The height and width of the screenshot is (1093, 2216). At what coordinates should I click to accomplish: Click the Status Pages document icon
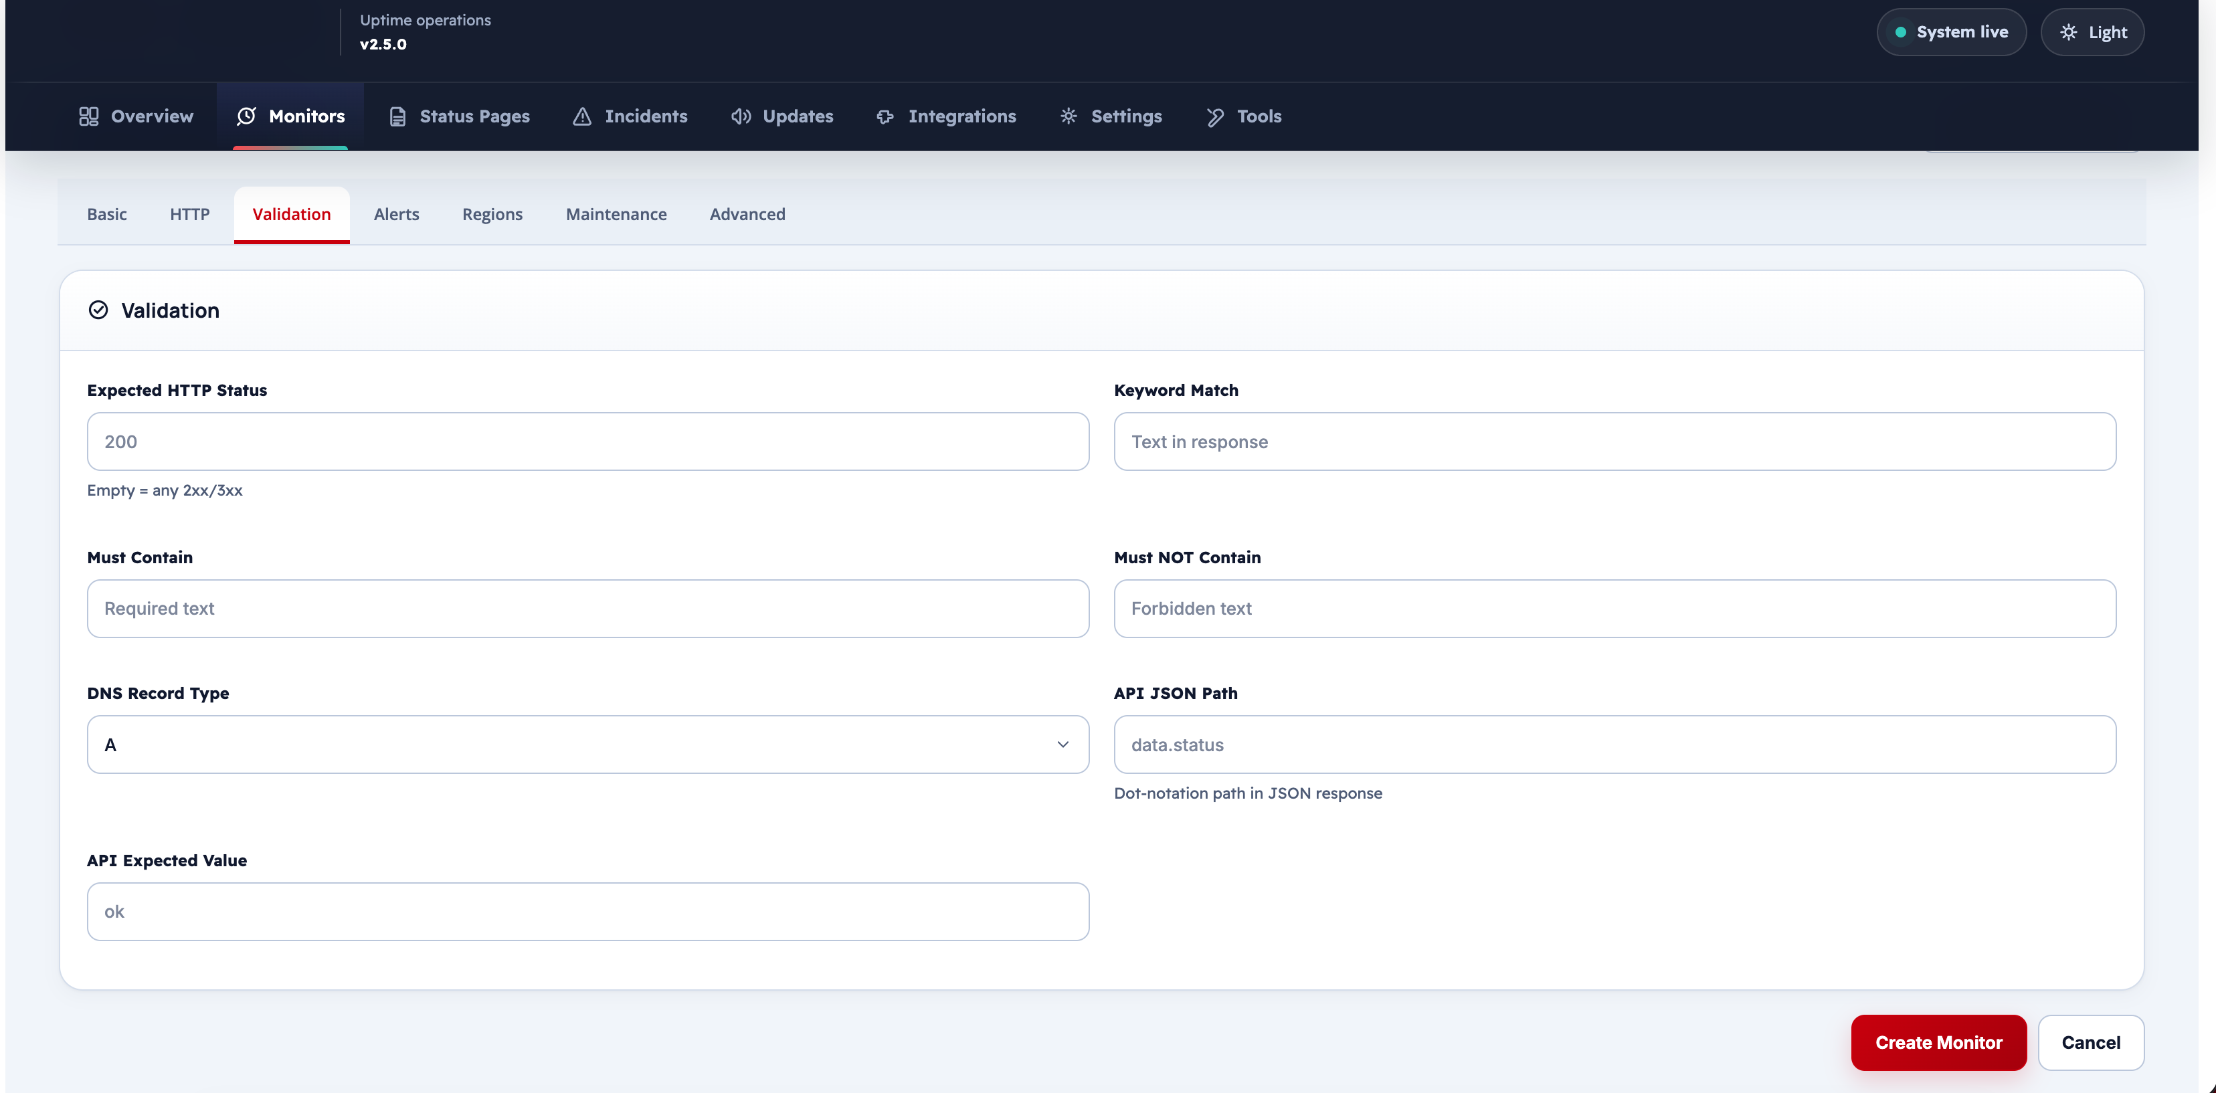tap(397, 116)
